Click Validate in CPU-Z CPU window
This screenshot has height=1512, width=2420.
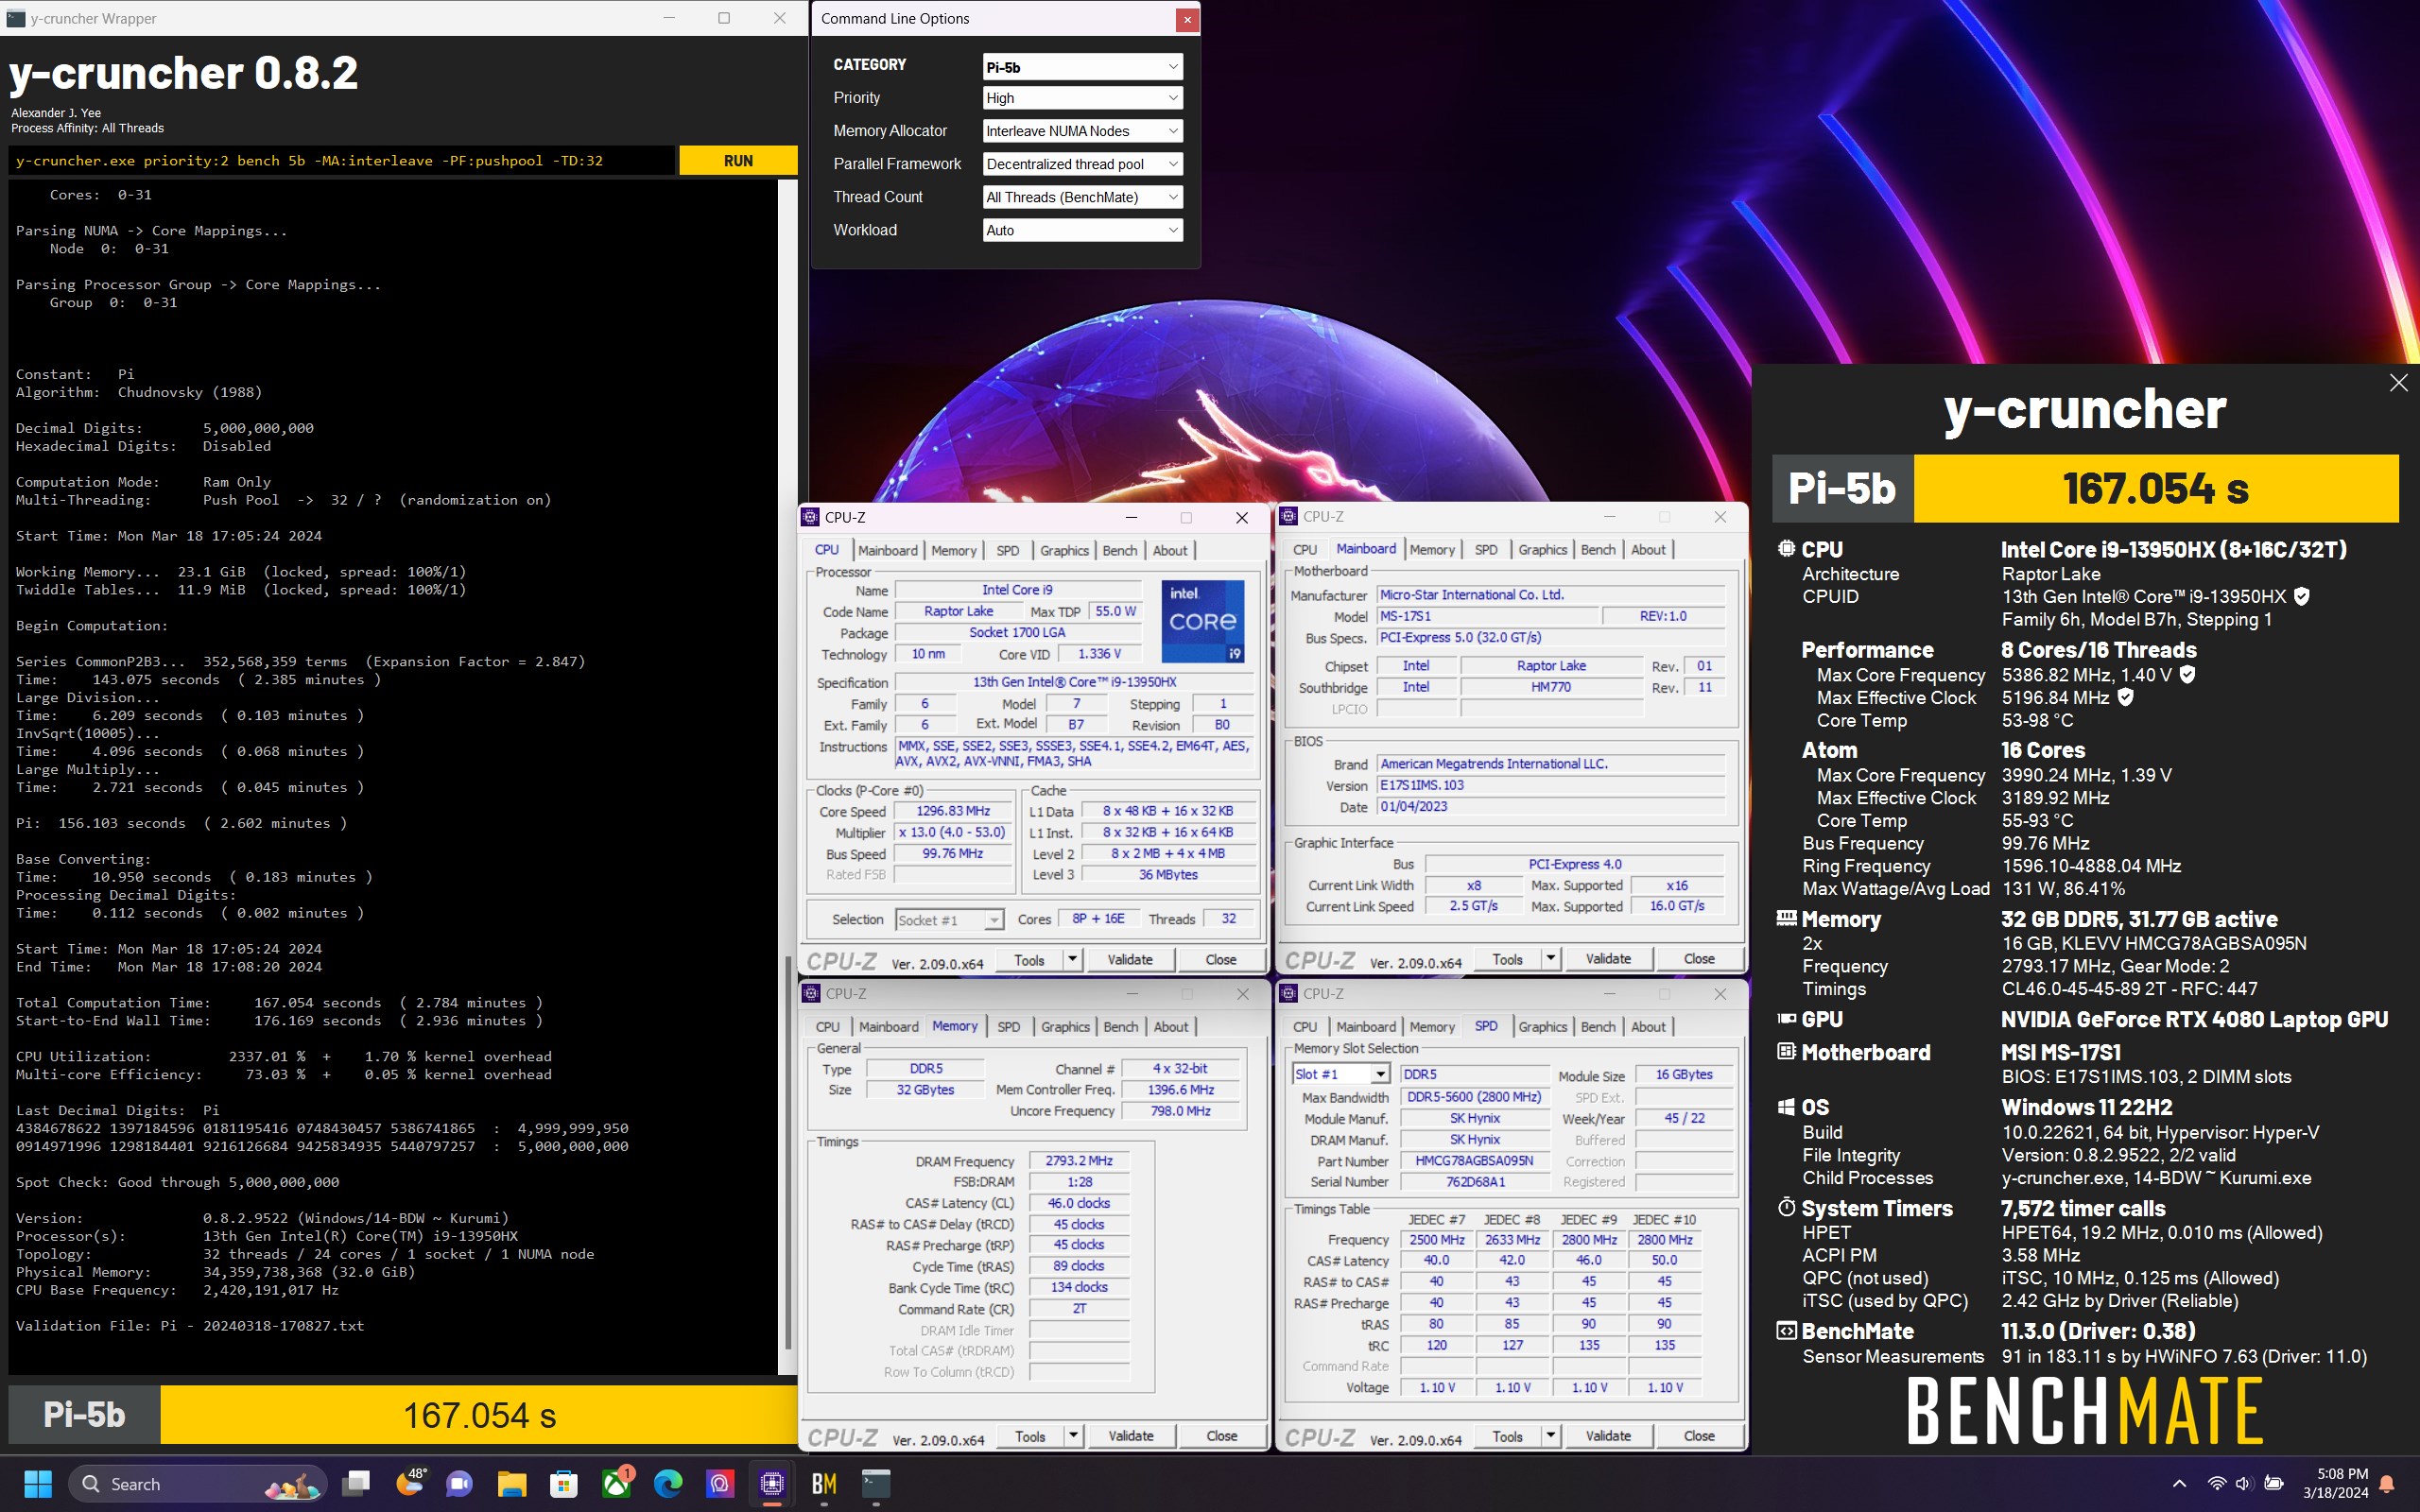[1130, 960]
